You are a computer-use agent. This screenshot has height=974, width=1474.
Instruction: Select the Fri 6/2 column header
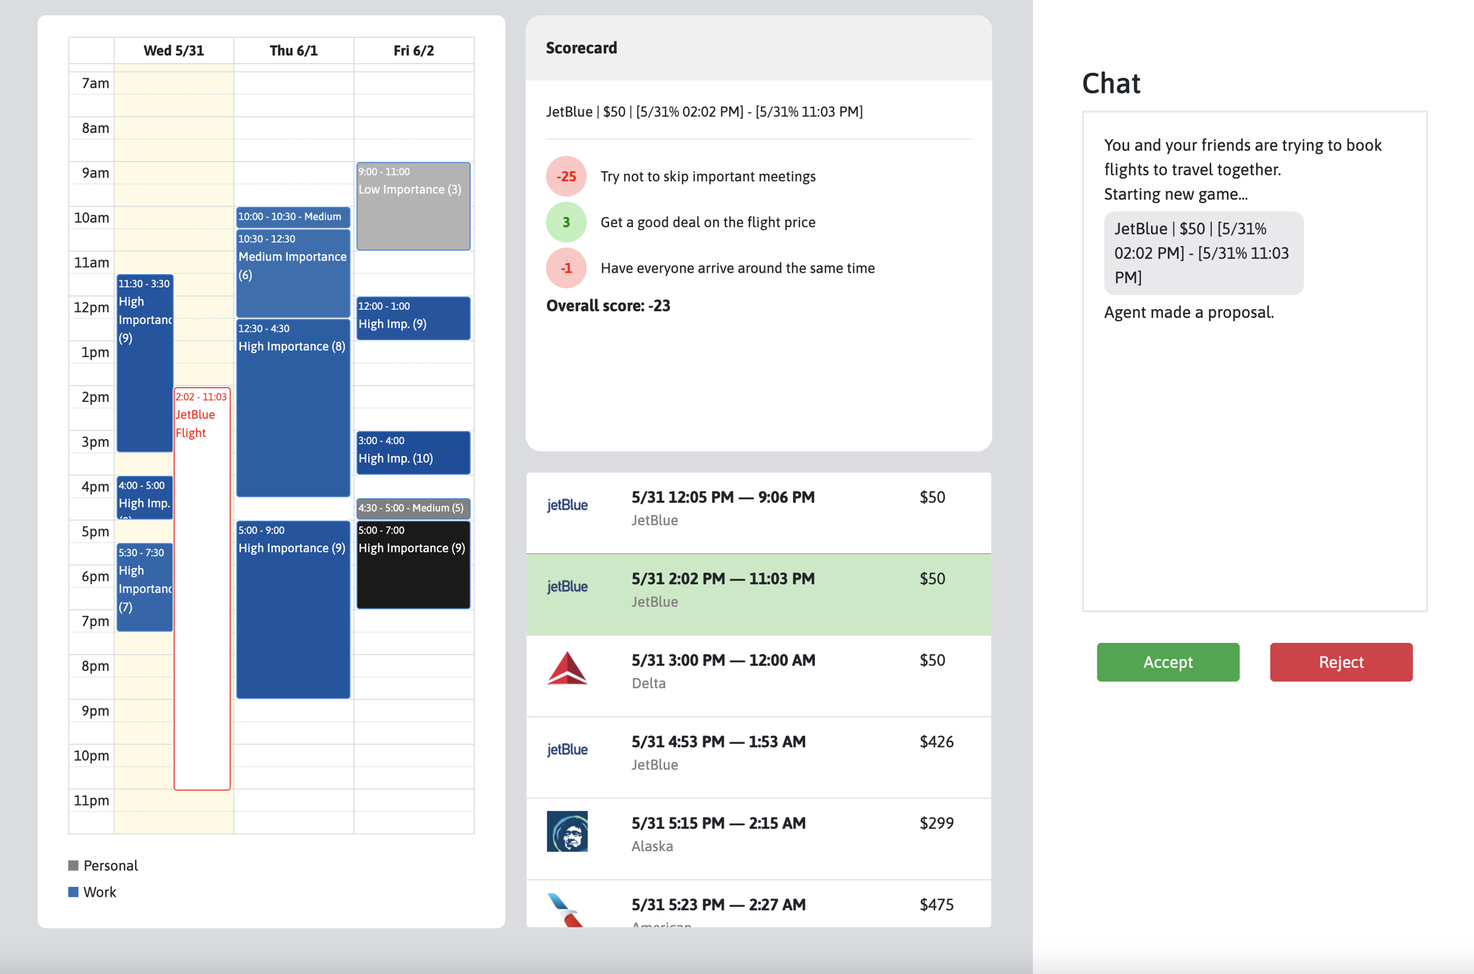[x=414, y=51]
